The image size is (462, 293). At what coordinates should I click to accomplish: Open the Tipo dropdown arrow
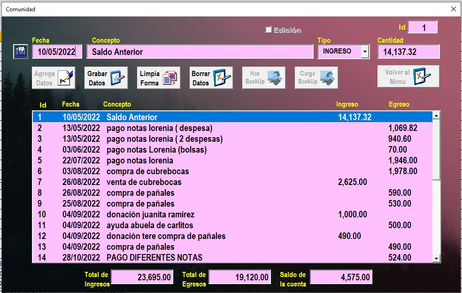[365, 52]
